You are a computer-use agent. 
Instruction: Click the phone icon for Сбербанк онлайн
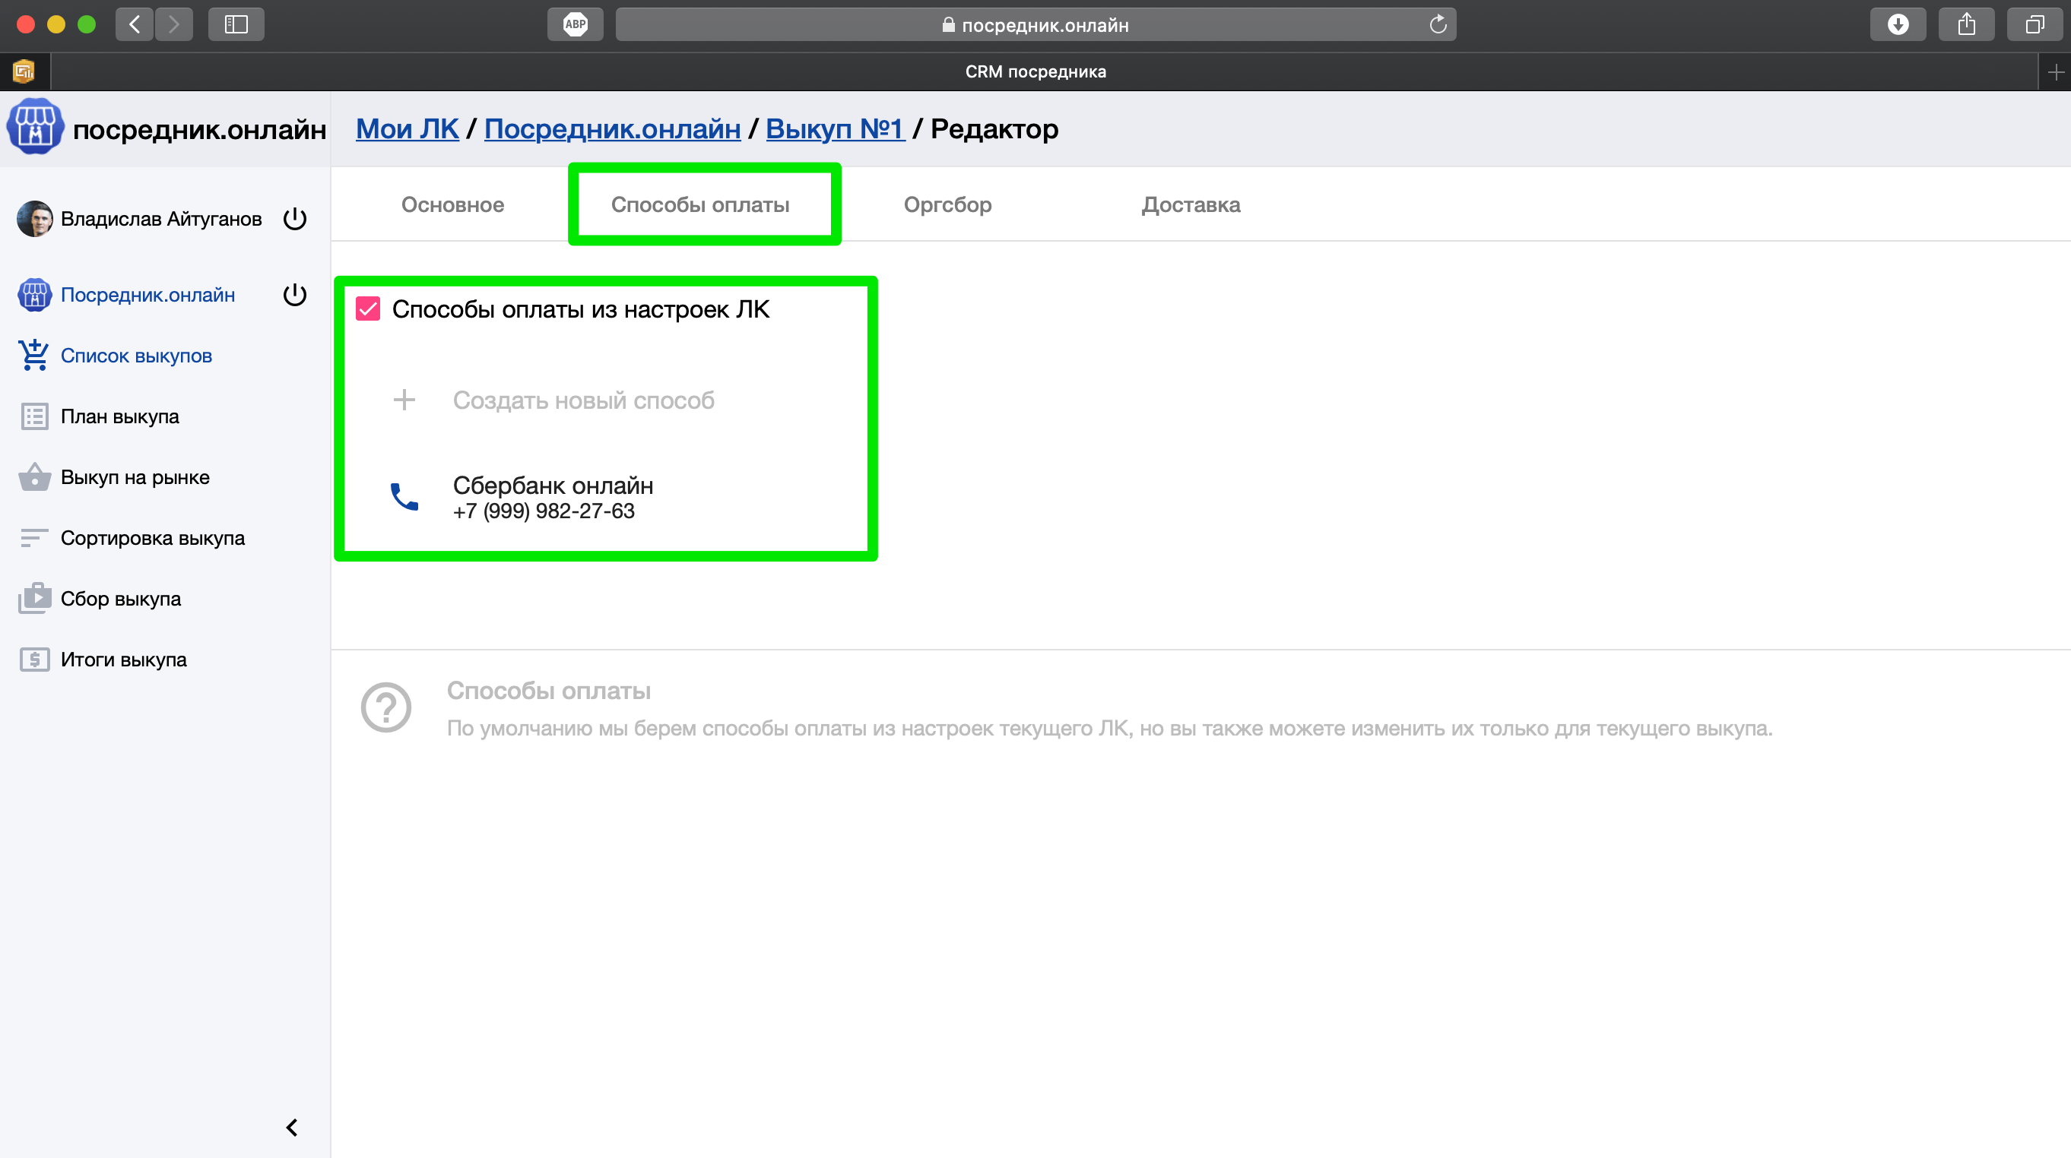click(404, 498)
